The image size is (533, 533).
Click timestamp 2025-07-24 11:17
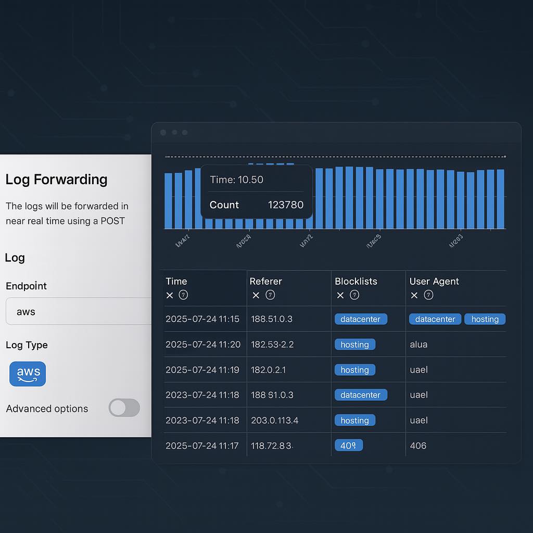pos(202,446)
